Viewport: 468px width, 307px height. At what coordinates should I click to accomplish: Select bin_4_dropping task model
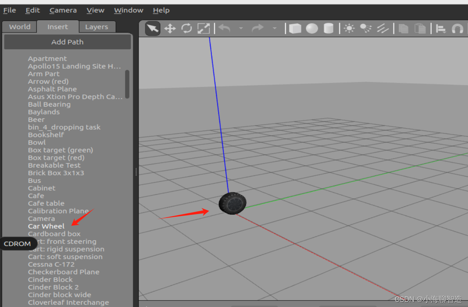[x=64, y=127]
